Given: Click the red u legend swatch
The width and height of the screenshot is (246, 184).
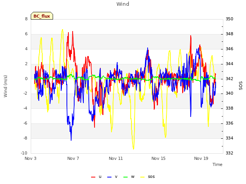Looking at the screenshot, I should [93, 177].
